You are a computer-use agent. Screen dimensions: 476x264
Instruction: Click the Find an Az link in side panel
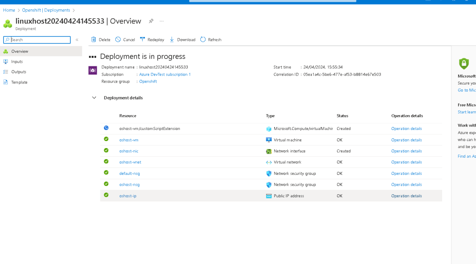click(x=467, y=156)
